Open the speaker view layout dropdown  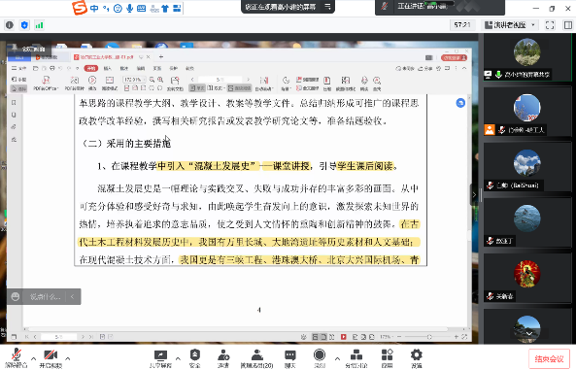pyautogui.click(x=510, y=25)
